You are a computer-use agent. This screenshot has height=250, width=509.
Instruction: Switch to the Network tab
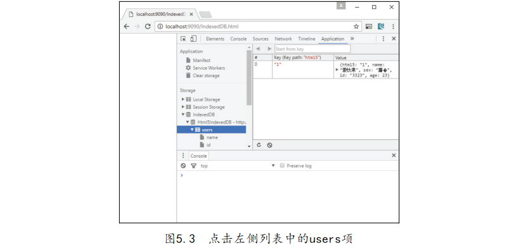pos(283,39)
